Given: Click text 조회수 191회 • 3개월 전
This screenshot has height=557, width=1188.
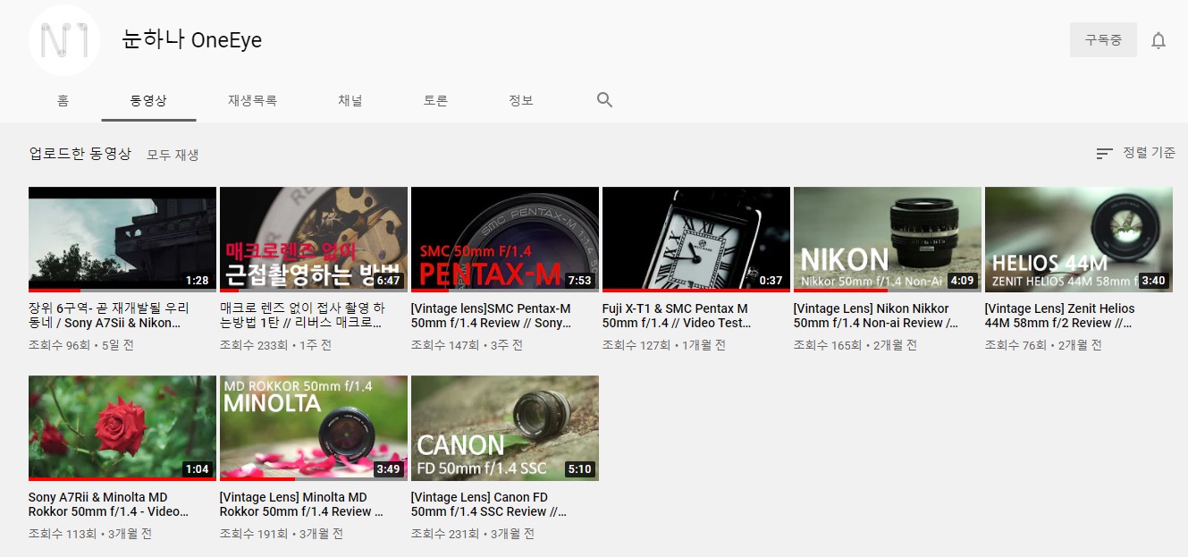Looking at the screenshot, I should coord(282,534).
